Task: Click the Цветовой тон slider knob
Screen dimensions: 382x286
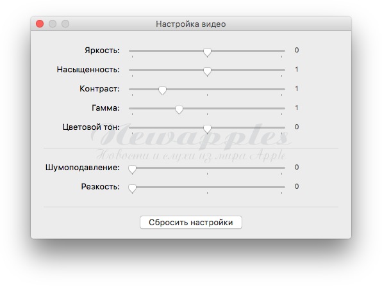Action: (x=207, y=129)
